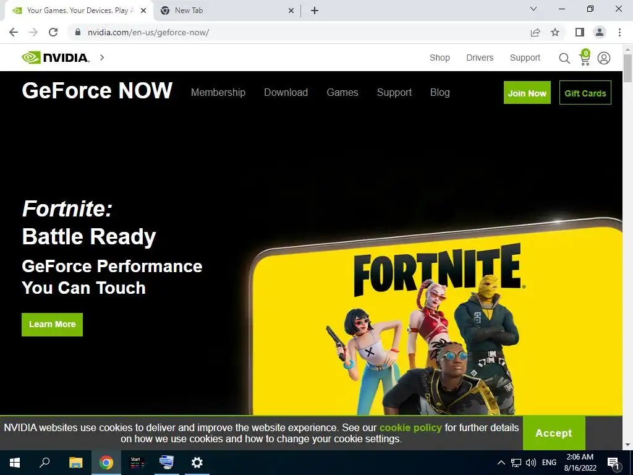Open the shopping cart icon
The image size is (633, 475).
pos(585,58)
